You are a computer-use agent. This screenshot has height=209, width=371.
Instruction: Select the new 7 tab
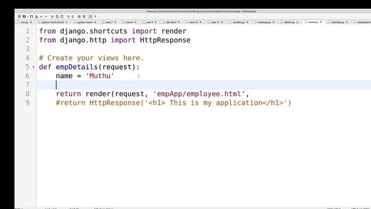109,22
